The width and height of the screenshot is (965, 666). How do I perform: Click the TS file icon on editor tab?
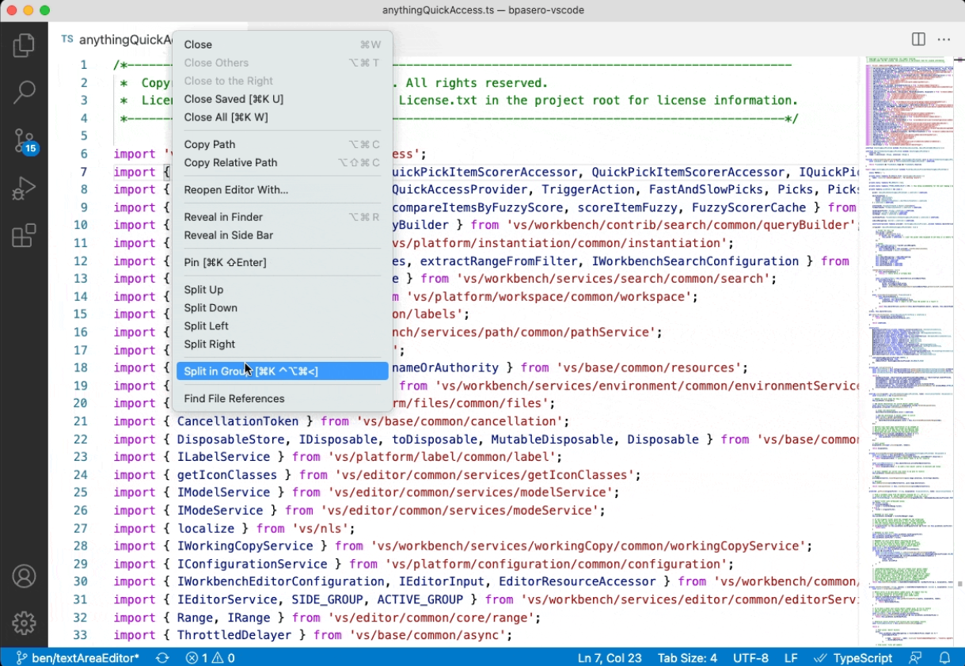(67, 40)
